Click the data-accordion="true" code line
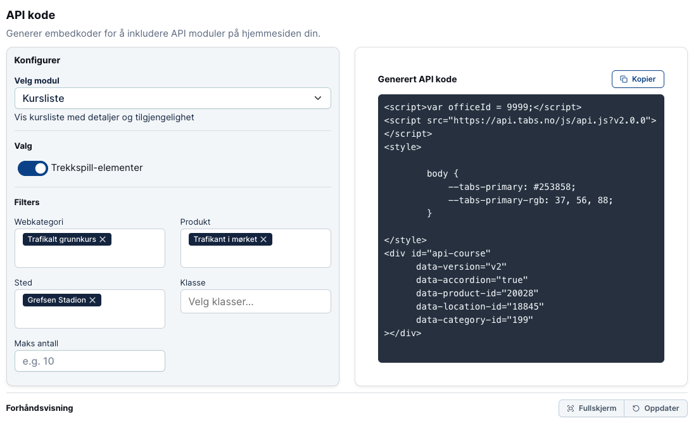The height and width of the screenshot is (421, 696). 472,280
